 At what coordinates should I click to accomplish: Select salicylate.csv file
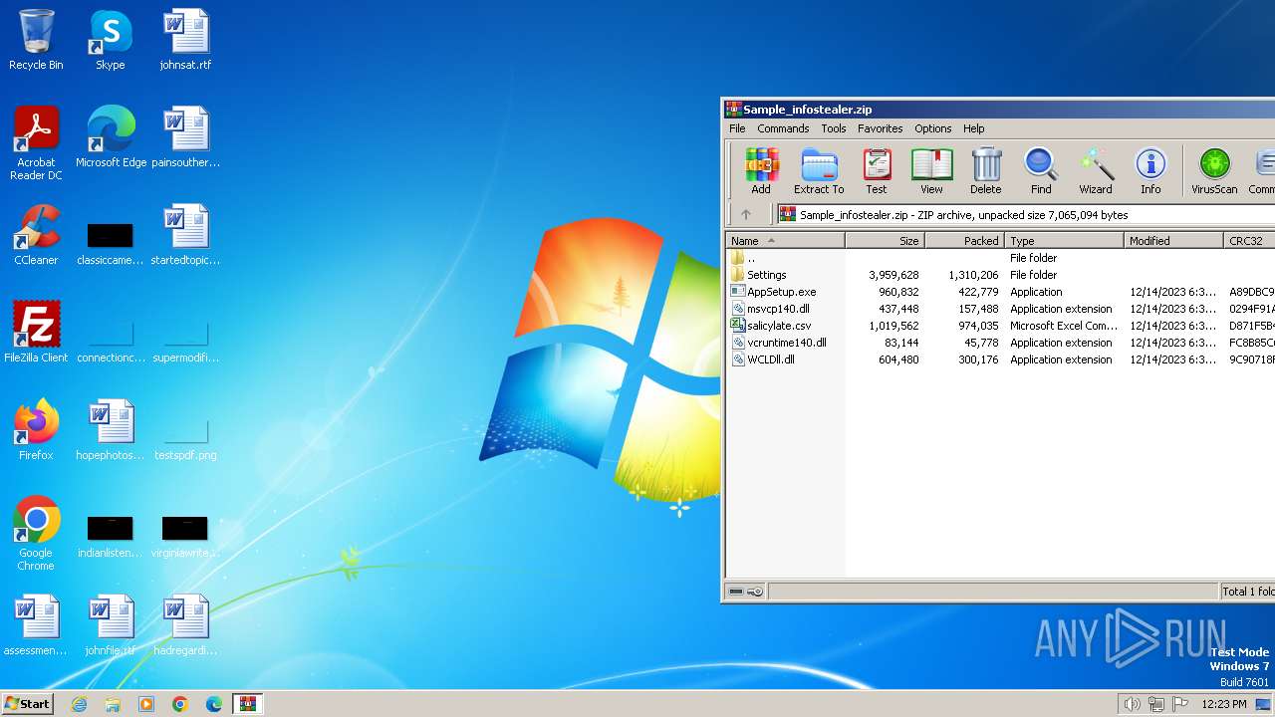point(1000,326)
